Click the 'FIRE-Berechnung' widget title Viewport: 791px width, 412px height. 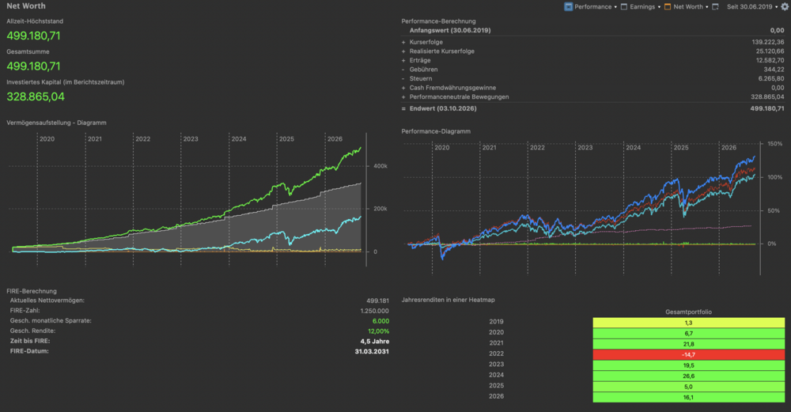(32, 291)
